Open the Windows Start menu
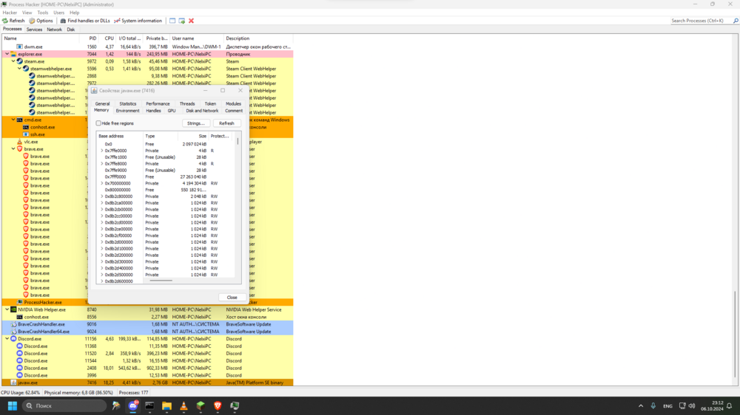Viewport: 740px width, 415px height. pos(13,405)
